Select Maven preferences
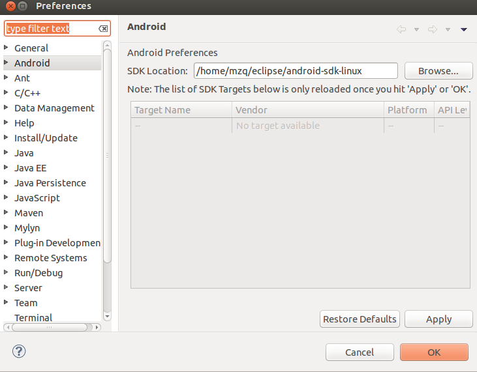The width and height of the screenshot is (477, 372). pyautogui.click(x=29, y=213)
